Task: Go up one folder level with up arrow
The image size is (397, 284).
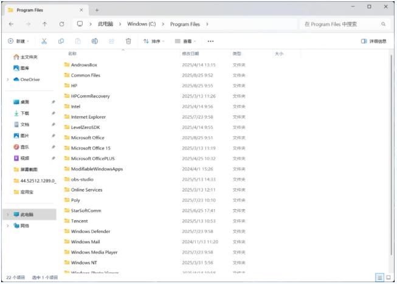Action: (x=44, y=24)
